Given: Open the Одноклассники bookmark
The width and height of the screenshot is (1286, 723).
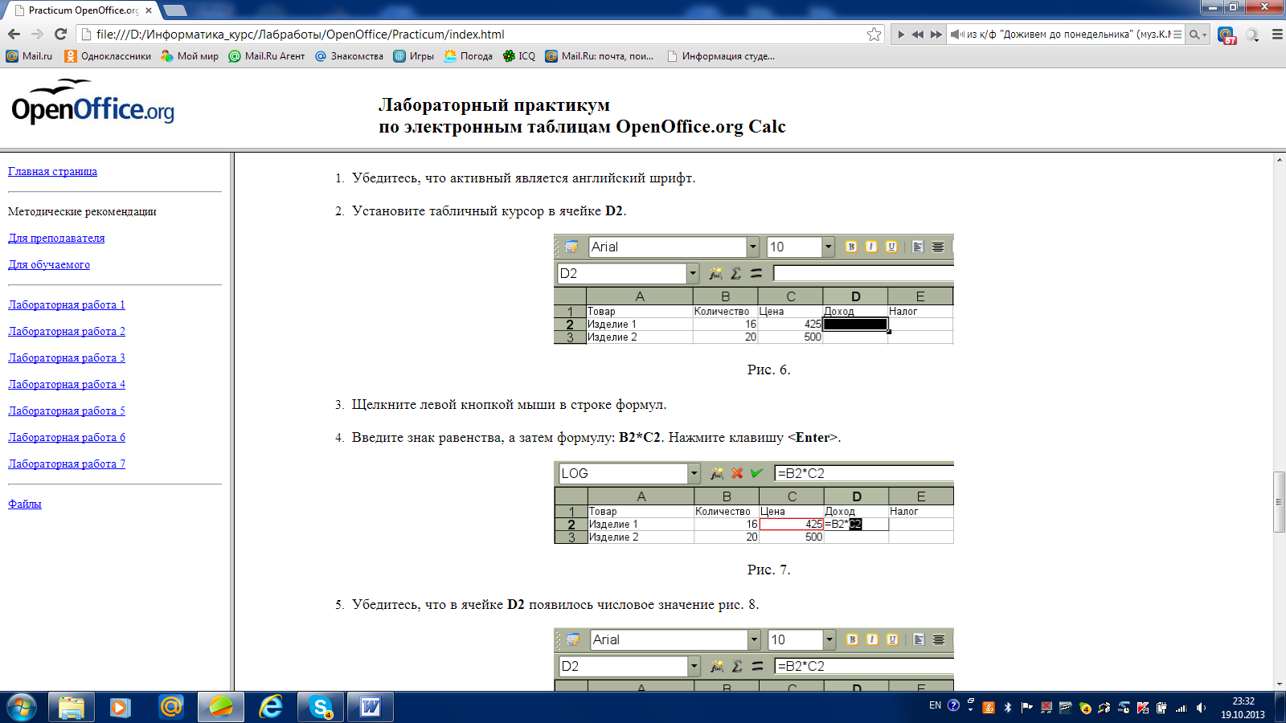Looking at the screenshot, I should (x=107, y=56).
